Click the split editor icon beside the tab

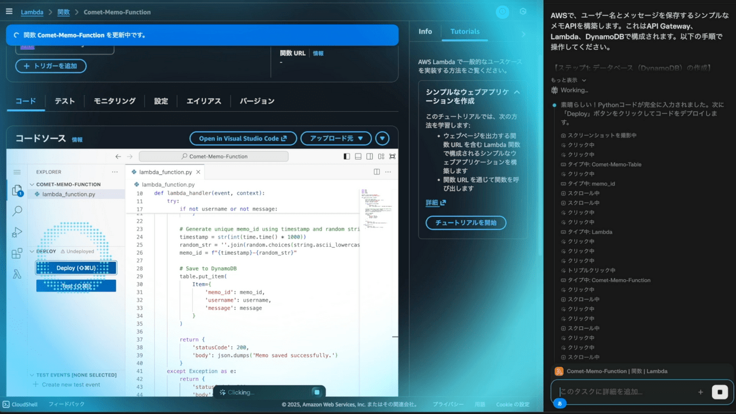coord(377,172)
